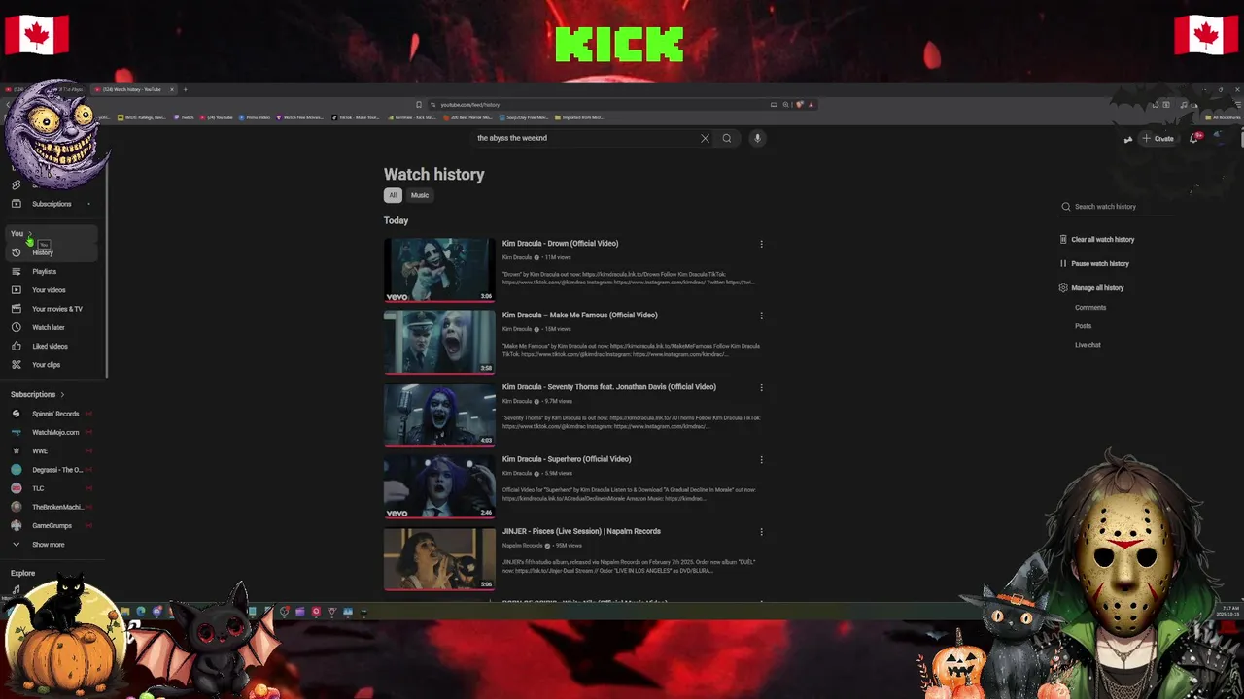The width and height of the screenshot is (1244, 699).
Task: Clear all watch history
Action: tap(1097, 239)
